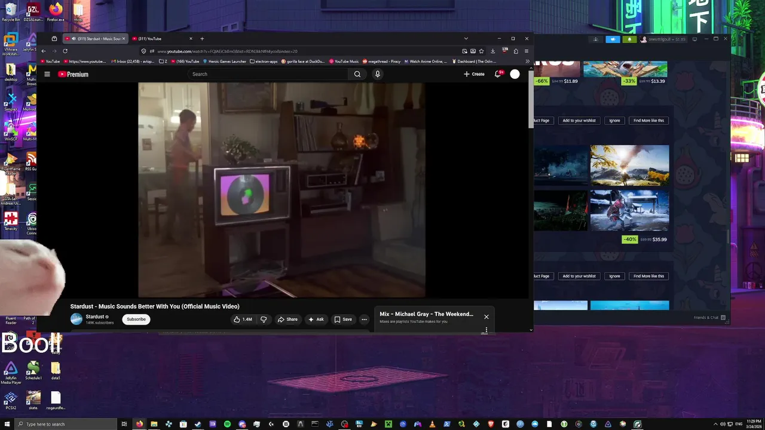765x430 pixels.
Task: Open the Firefox downloads panel
Action: pyautogui.click(x=492, y=51)
